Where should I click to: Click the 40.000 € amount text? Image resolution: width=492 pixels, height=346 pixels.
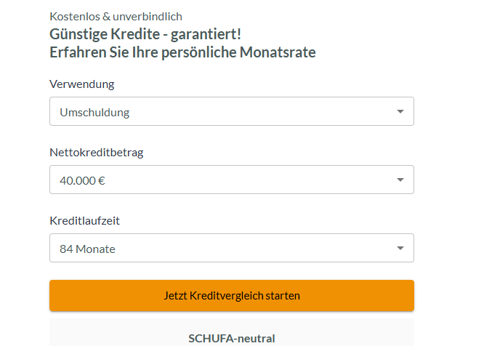(82, 180)
